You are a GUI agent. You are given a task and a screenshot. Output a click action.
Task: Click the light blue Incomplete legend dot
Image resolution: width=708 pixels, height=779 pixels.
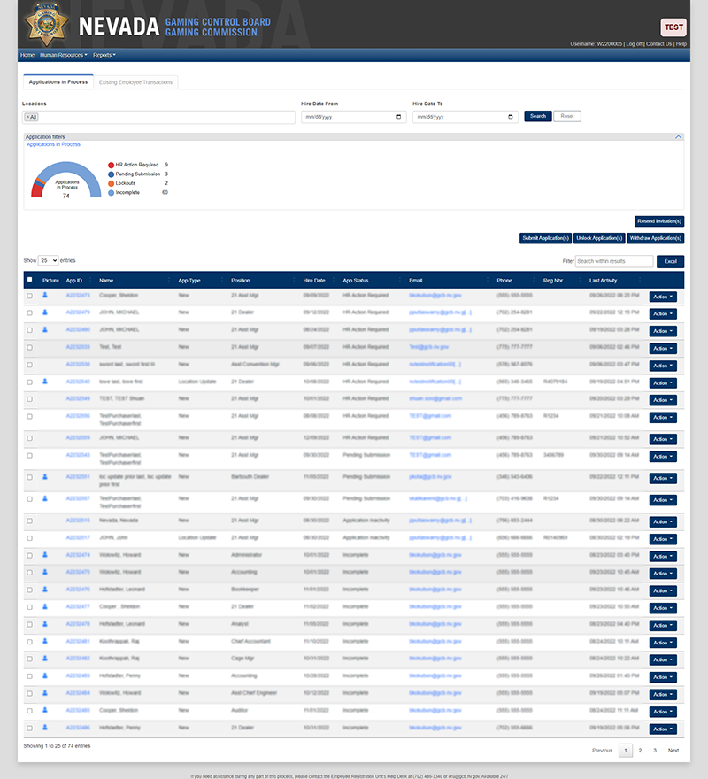(112, 193)
